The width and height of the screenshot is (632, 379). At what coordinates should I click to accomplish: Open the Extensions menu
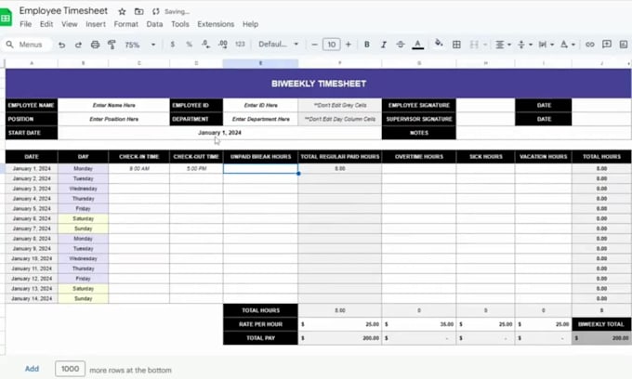pos(216,24)
